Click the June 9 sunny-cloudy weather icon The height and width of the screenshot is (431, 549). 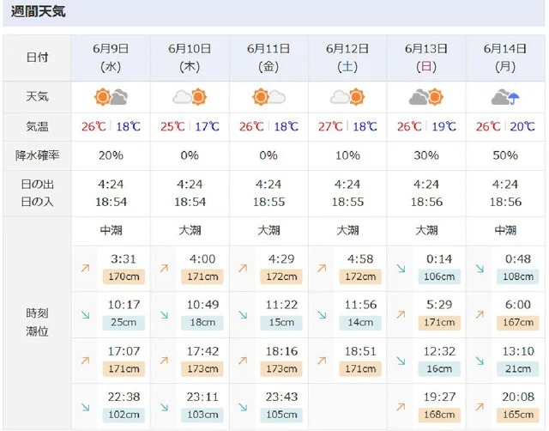(x=111, y=97)
